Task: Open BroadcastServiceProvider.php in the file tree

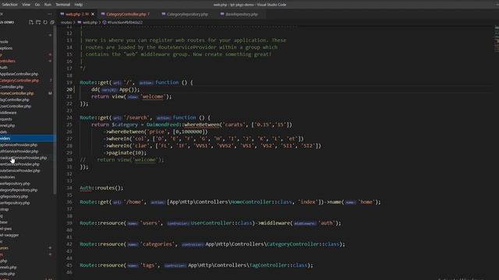Action: 23,158
